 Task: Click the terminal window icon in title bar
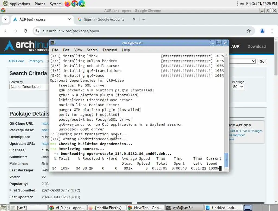(x=53, y=43)
